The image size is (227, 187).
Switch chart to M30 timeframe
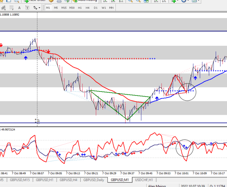coord(72,8)
